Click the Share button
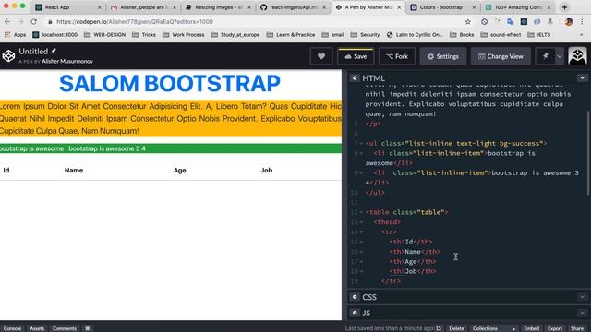This screenshot has height=332, width=591. [x=577, y=328]
